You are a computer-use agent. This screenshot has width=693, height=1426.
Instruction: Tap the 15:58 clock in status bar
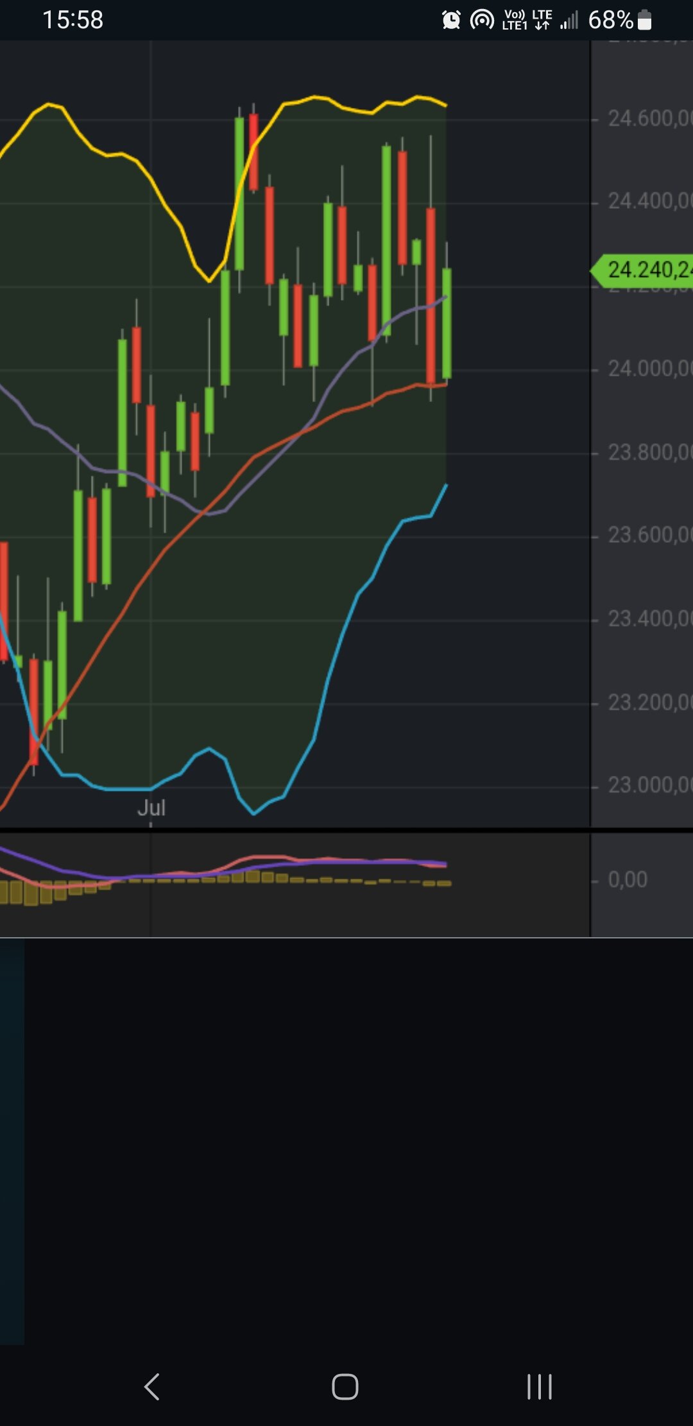pyautogui.click(x=73, y=20)
